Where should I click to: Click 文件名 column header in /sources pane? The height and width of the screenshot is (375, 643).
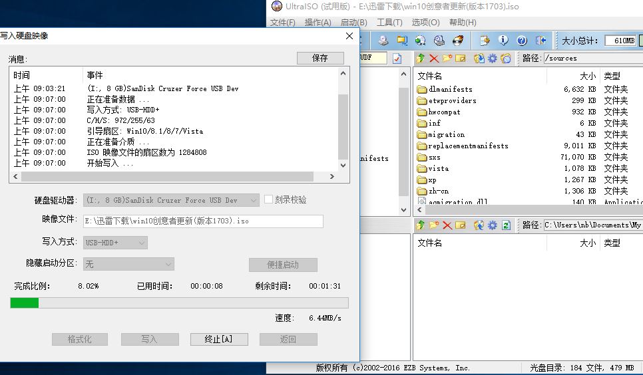430,76
